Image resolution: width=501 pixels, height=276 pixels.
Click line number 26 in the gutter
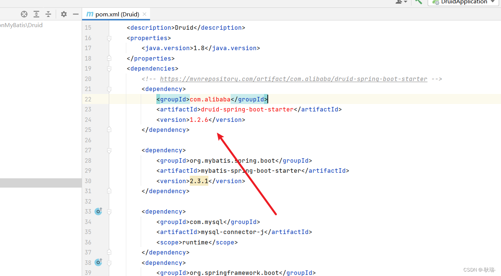point(88,140)
